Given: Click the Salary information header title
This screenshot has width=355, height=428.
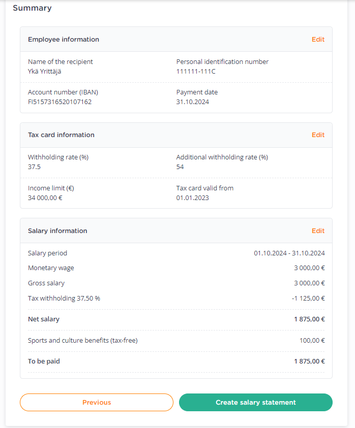Looking at the screenshot, I should [x=57, y=231].
